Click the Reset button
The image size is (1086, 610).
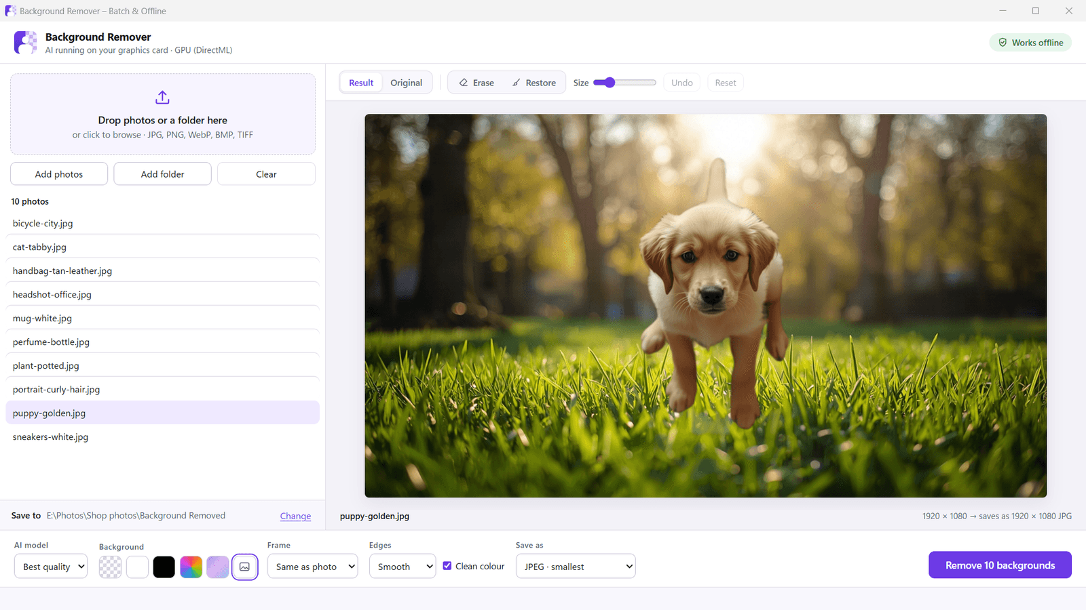(726, 83)
